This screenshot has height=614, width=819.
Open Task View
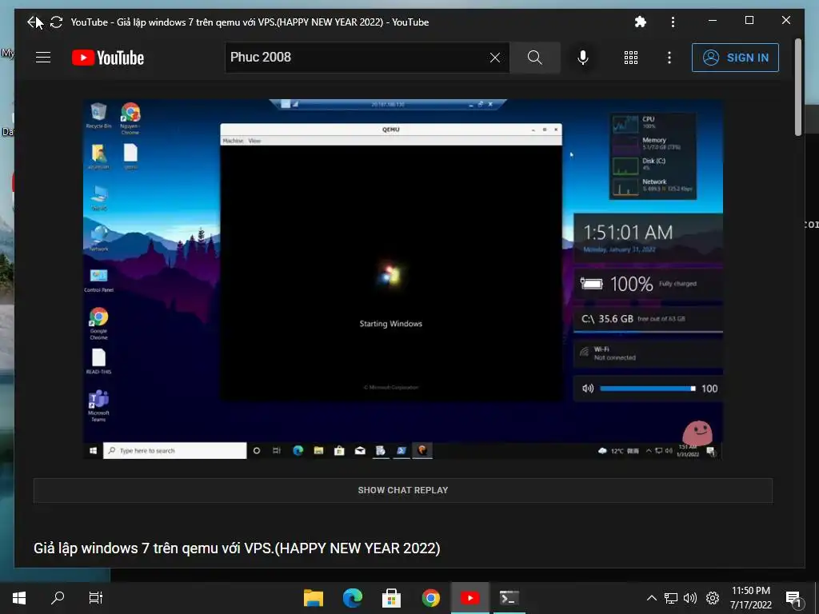tap(96, 598)
